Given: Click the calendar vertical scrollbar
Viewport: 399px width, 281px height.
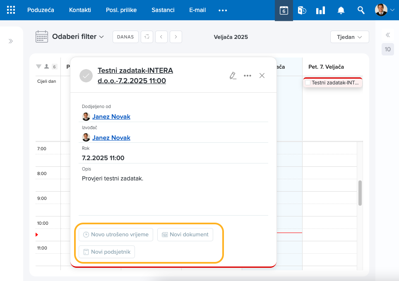Looking at the screenshot, I should tap(360, 192).
